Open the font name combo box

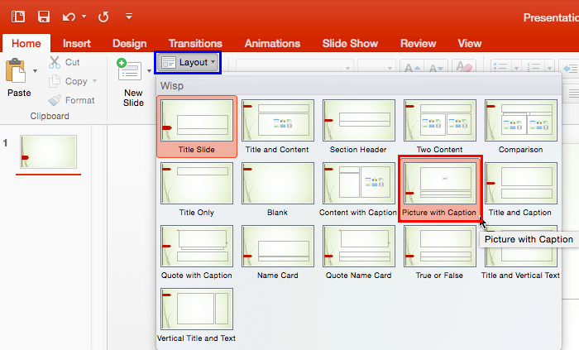(x=294, y=67)
